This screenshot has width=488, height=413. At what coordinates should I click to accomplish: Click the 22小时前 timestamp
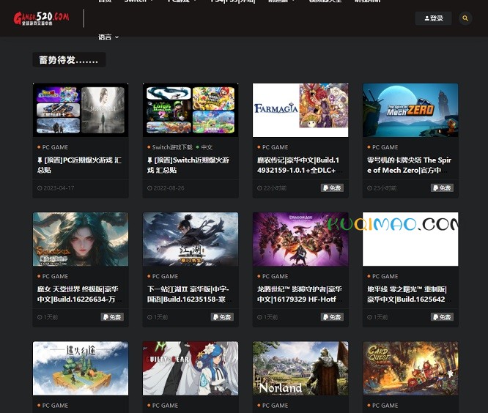coord(272,188)
